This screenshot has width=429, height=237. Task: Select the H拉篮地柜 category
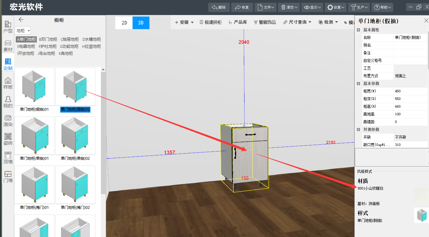[91, 46]
